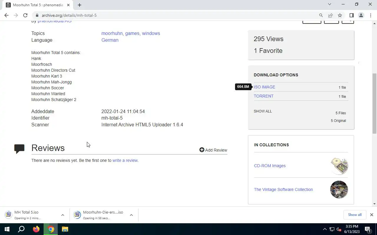Image resolution: width=377 pixels, height=235 pixels.
Task: Show hidden system tray icons
Action: click(x=325, y=229)
